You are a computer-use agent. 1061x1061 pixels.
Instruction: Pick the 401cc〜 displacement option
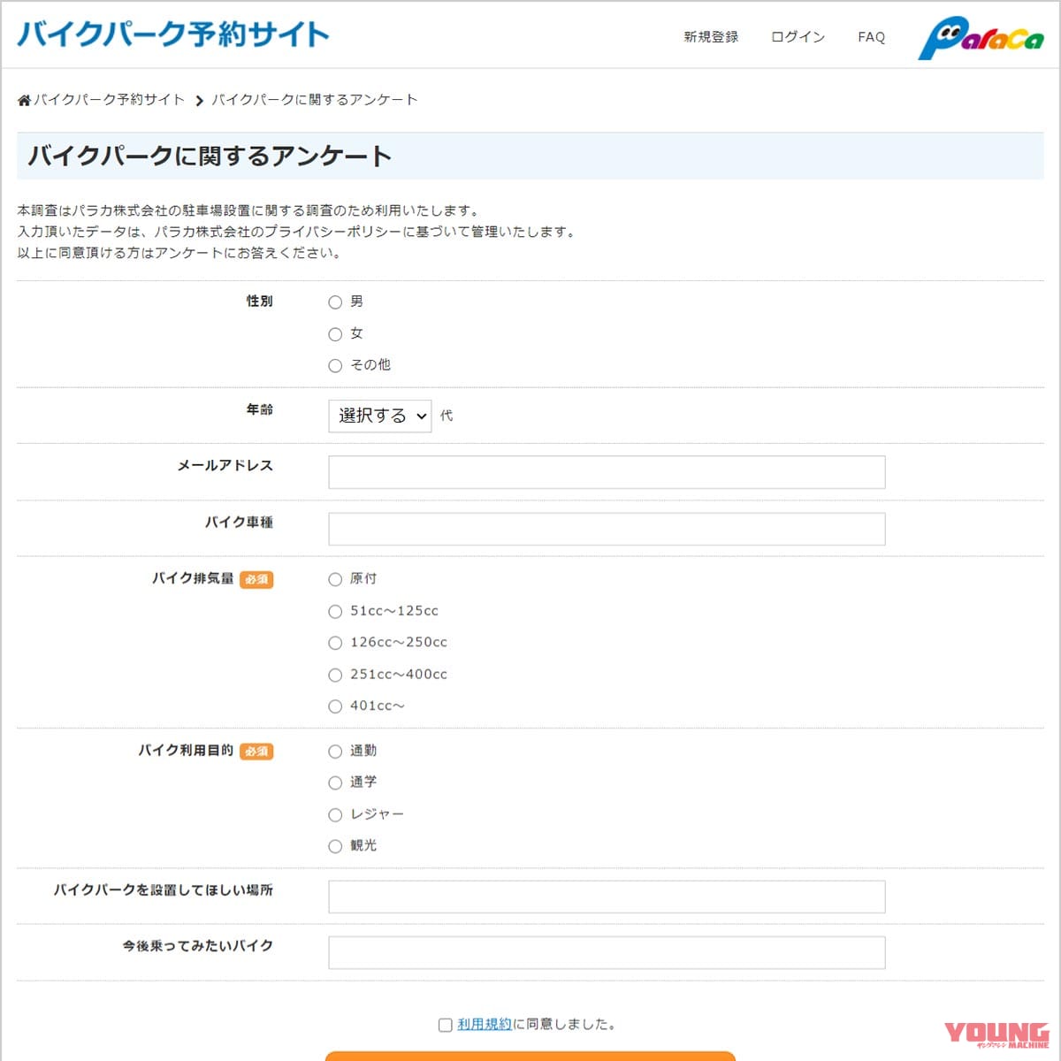335,706
